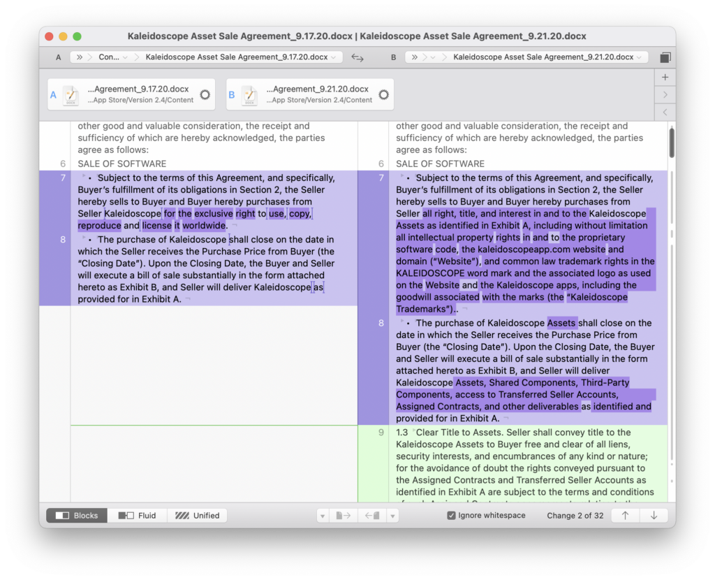Expand path A double-chevron breadcrumb
This screenshot has height=580, width=715.
click(x=80, y=57)
